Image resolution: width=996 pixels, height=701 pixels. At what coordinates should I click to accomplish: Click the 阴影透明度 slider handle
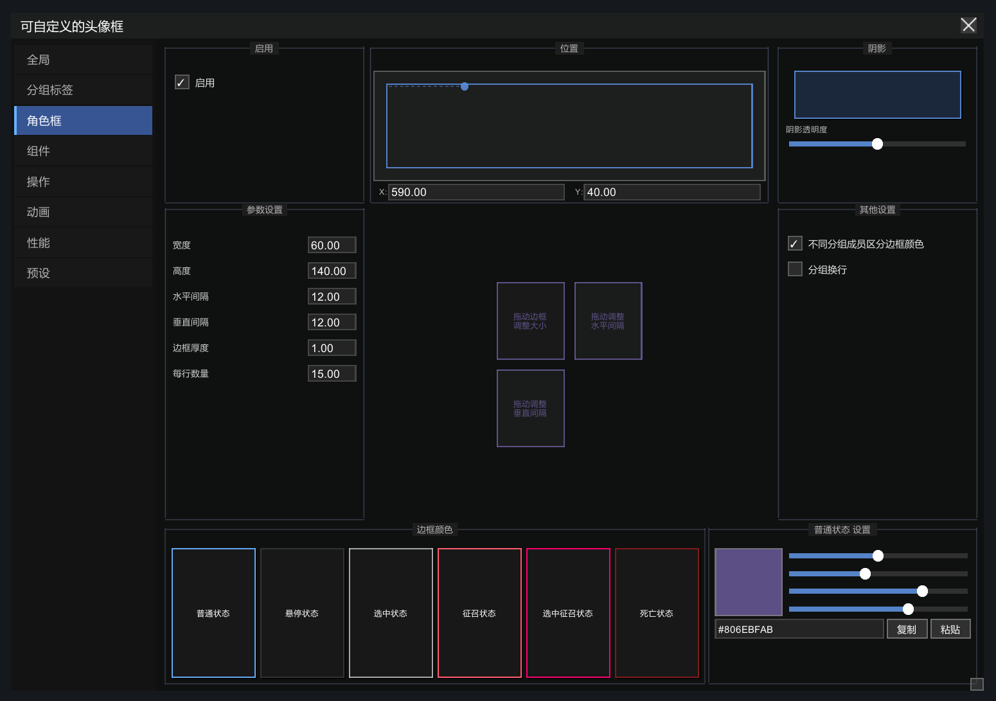click(877, 144)
